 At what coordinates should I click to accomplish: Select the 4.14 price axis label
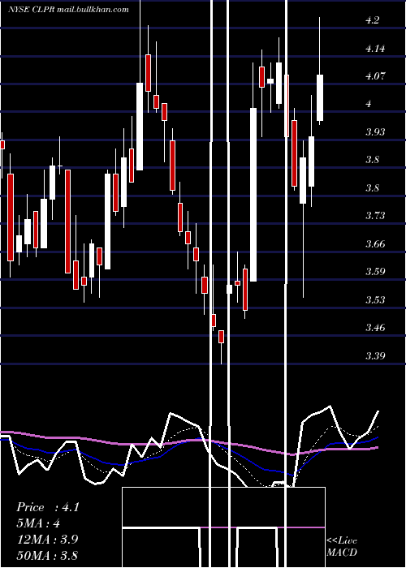pyautogui.click(x=375, y=48)
